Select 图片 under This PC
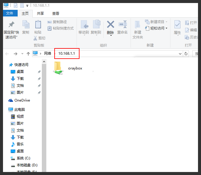Screen dimensions: 201x175 click(17, 124)
